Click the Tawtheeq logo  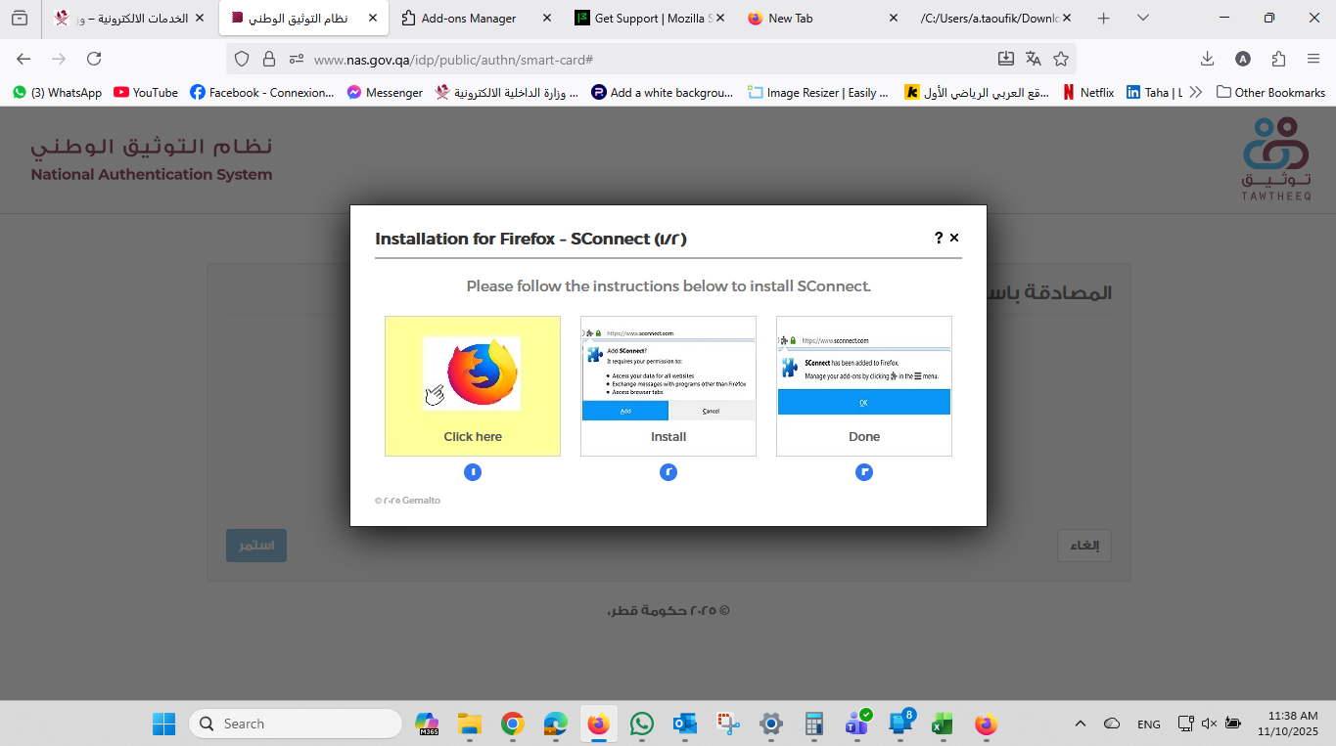point(1276,158)
